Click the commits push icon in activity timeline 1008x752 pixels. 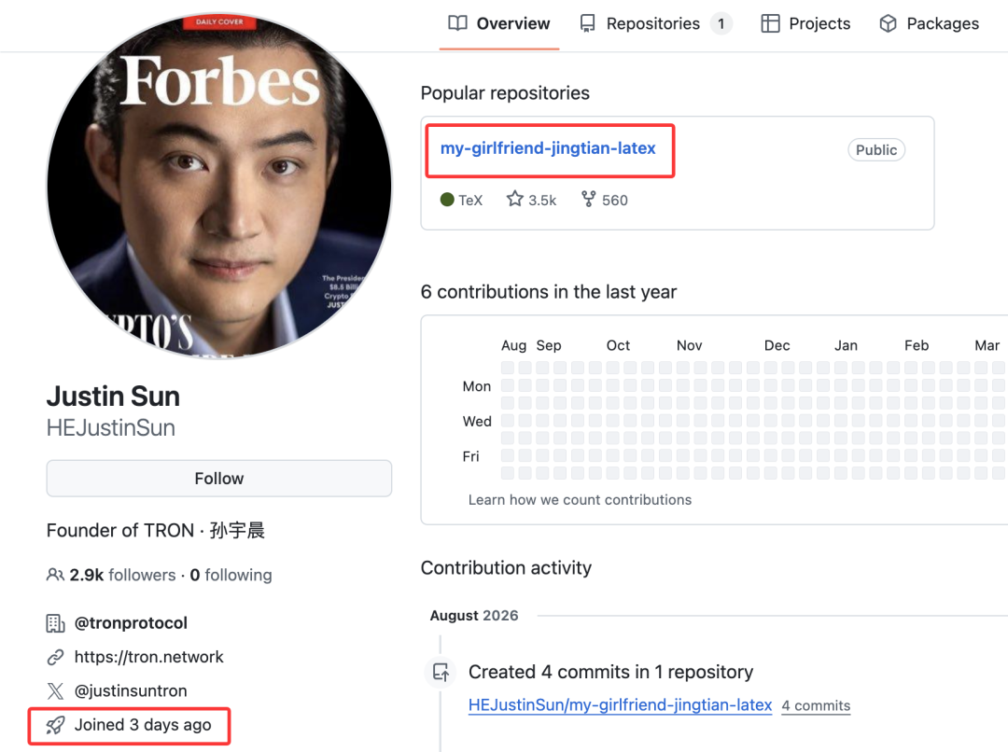[441, 673]
